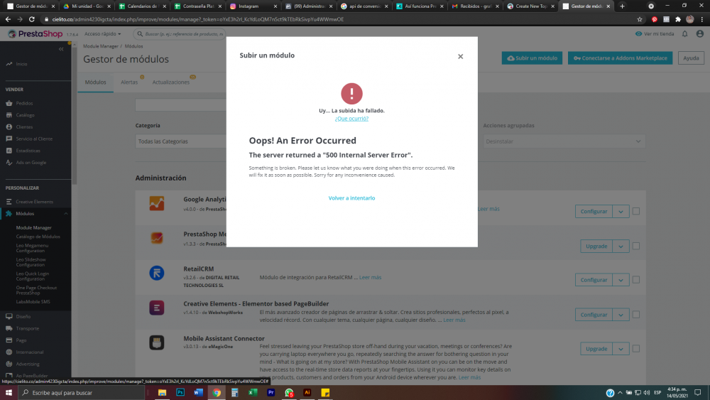
Task: Click Volver a intentarlo link
Action: click(x=351, y=198)
